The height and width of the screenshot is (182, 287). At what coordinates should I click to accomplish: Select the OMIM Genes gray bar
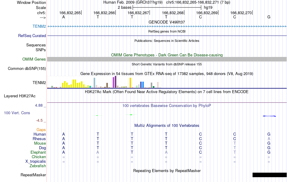(167, 59)
